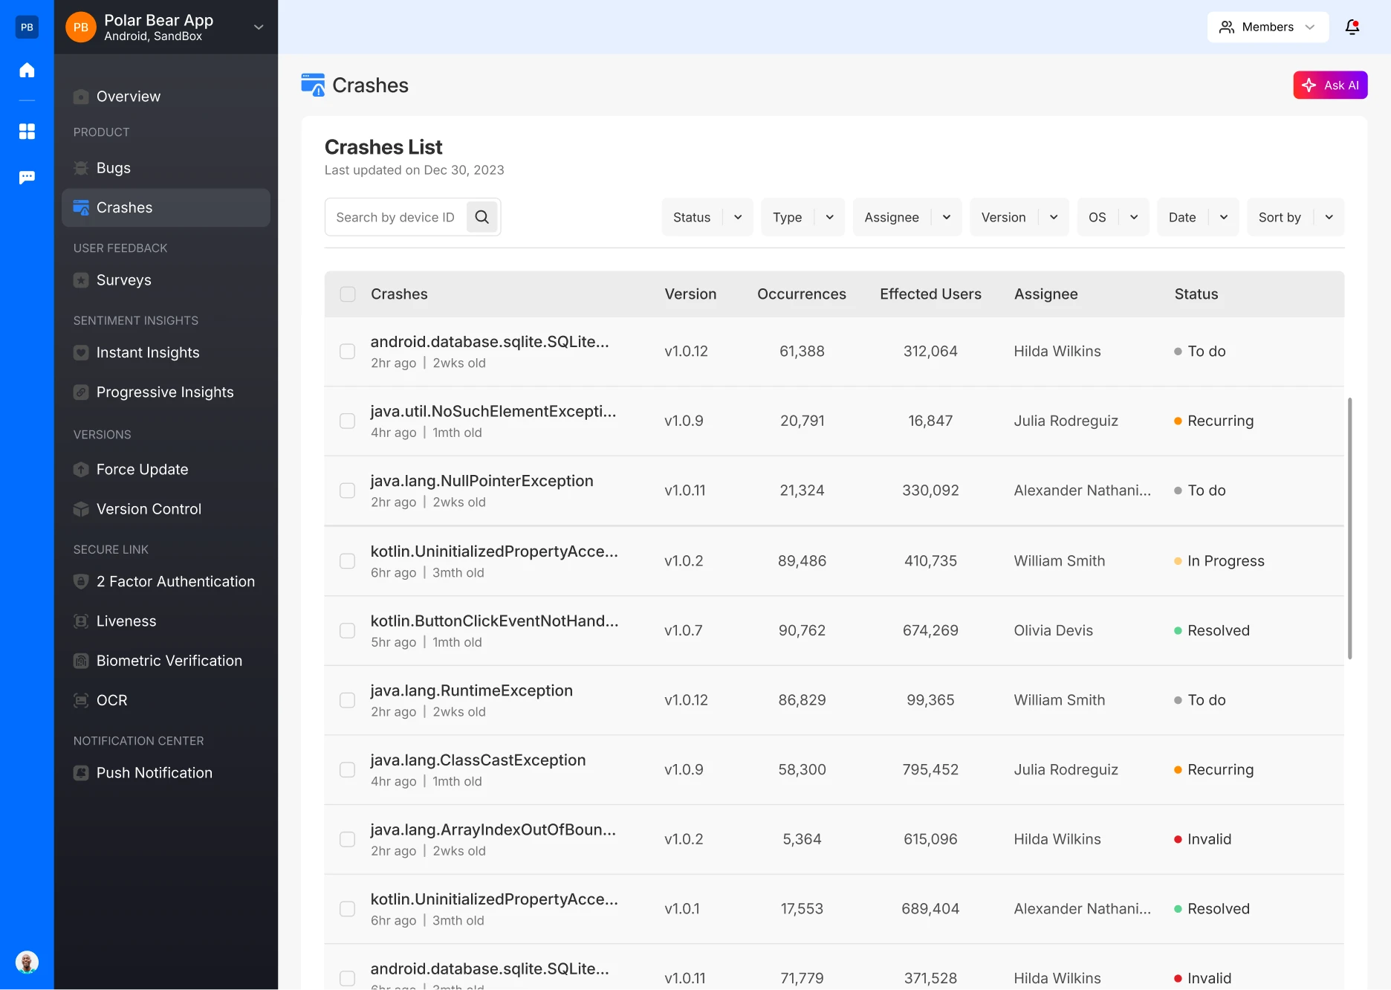Click the Ask AI button

click(1330, 85)
